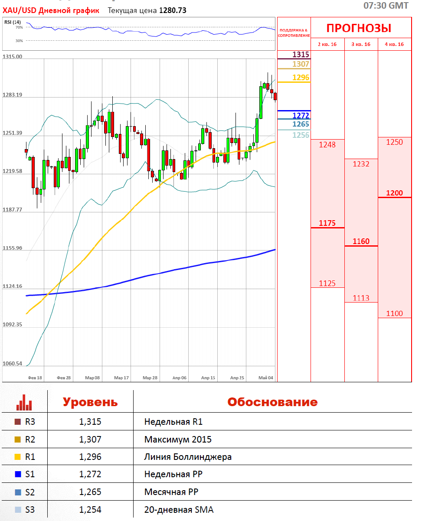Select the yellow R1 color swatch
422x521 pixels.
[18, 457]
